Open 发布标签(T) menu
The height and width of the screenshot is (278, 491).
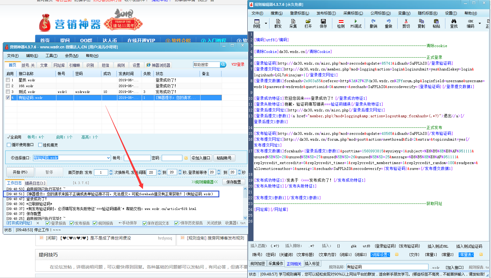326,13
